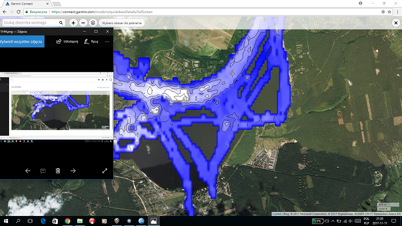This screenshot has height=226, width=402.
Task: Click the Szukaj zbiornika wodnego search field
Action: click(x=30, y=23)
